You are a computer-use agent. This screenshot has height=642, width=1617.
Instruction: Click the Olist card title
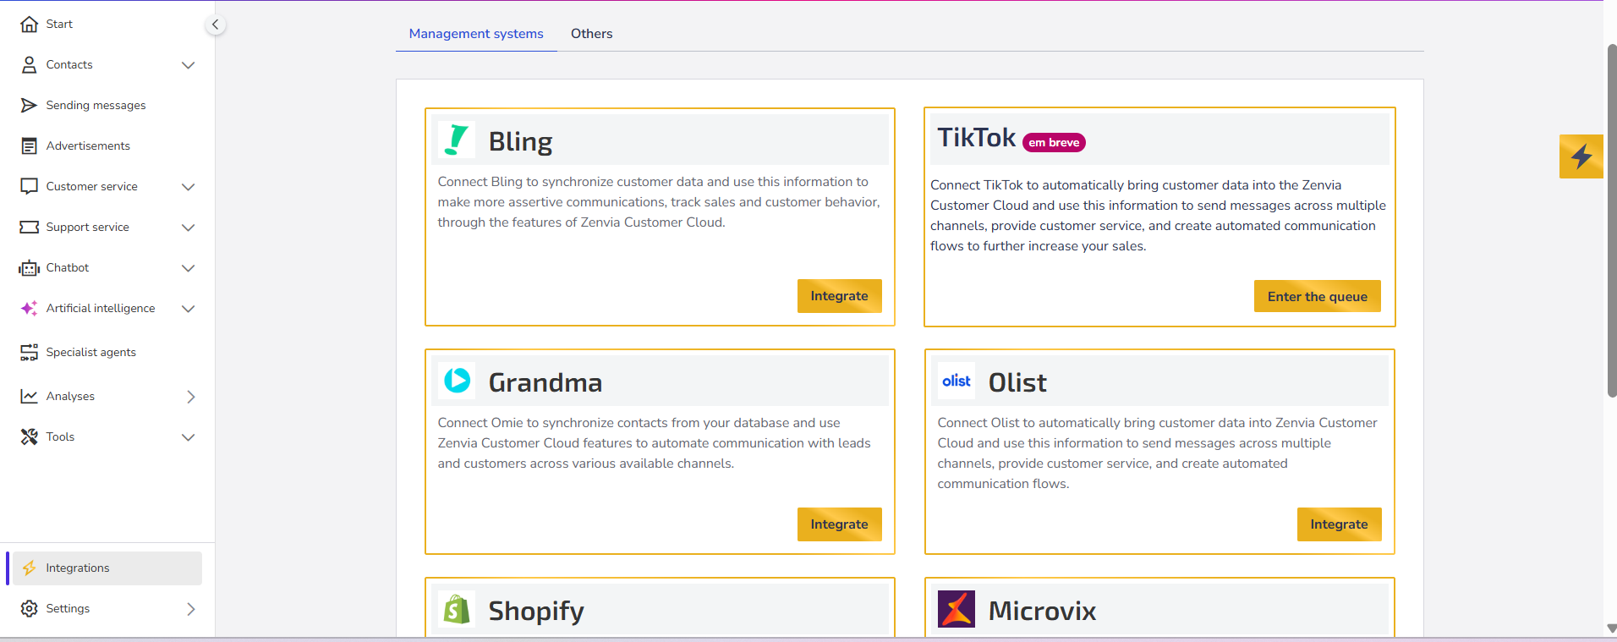pyautogui.click(x=1017, y=382)
